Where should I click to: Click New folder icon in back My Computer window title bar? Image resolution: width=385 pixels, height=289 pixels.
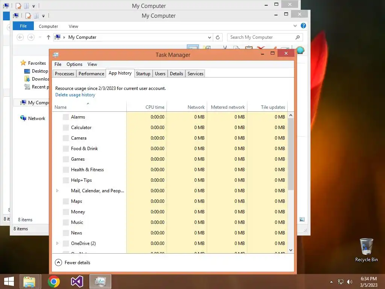tap(27, 6)
